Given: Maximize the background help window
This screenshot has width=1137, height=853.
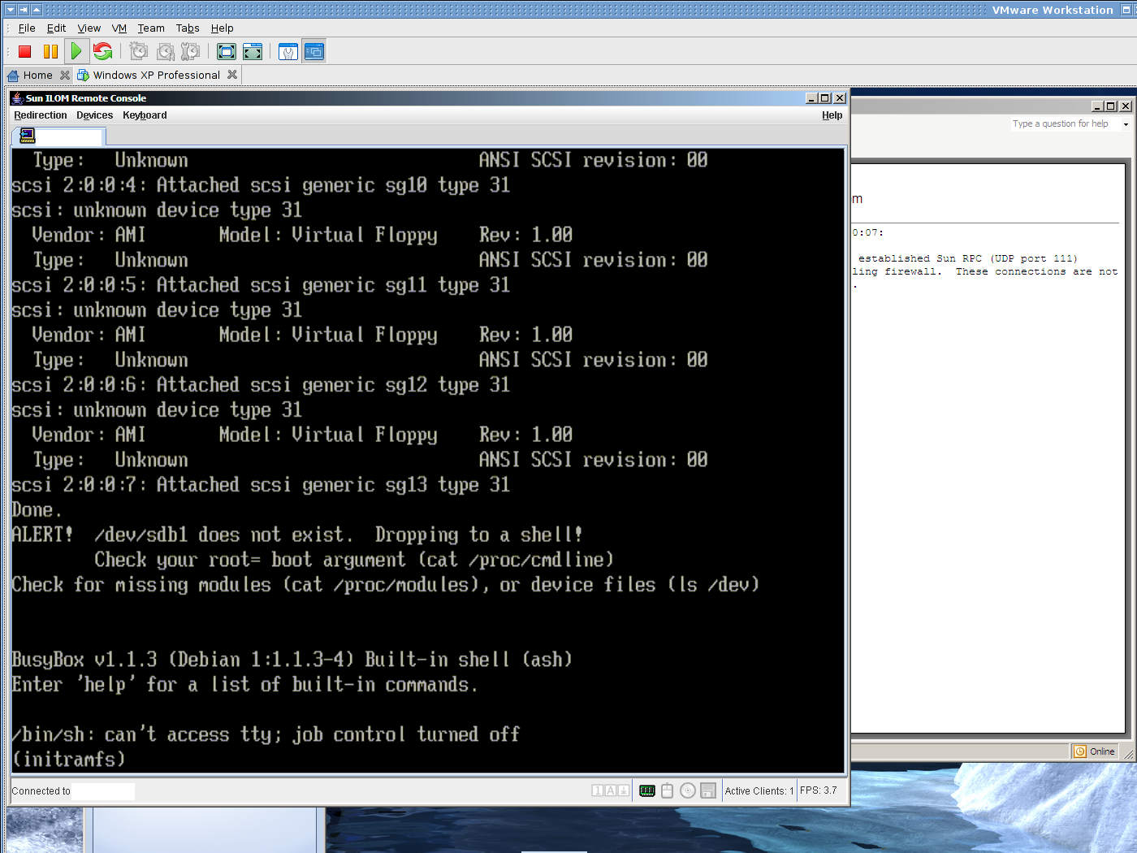Looking at the screenshot, I should (x=1111, y=106).
